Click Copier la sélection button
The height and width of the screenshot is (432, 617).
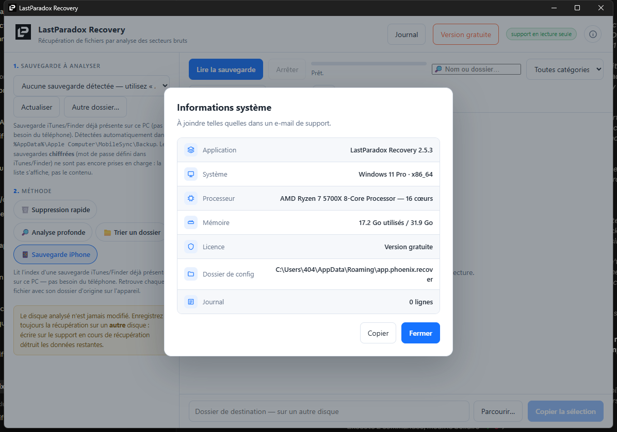pyautogui.click(x=565, y=411)
